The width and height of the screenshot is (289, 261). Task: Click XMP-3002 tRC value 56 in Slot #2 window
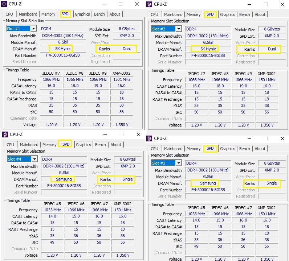tap(267, 112)
